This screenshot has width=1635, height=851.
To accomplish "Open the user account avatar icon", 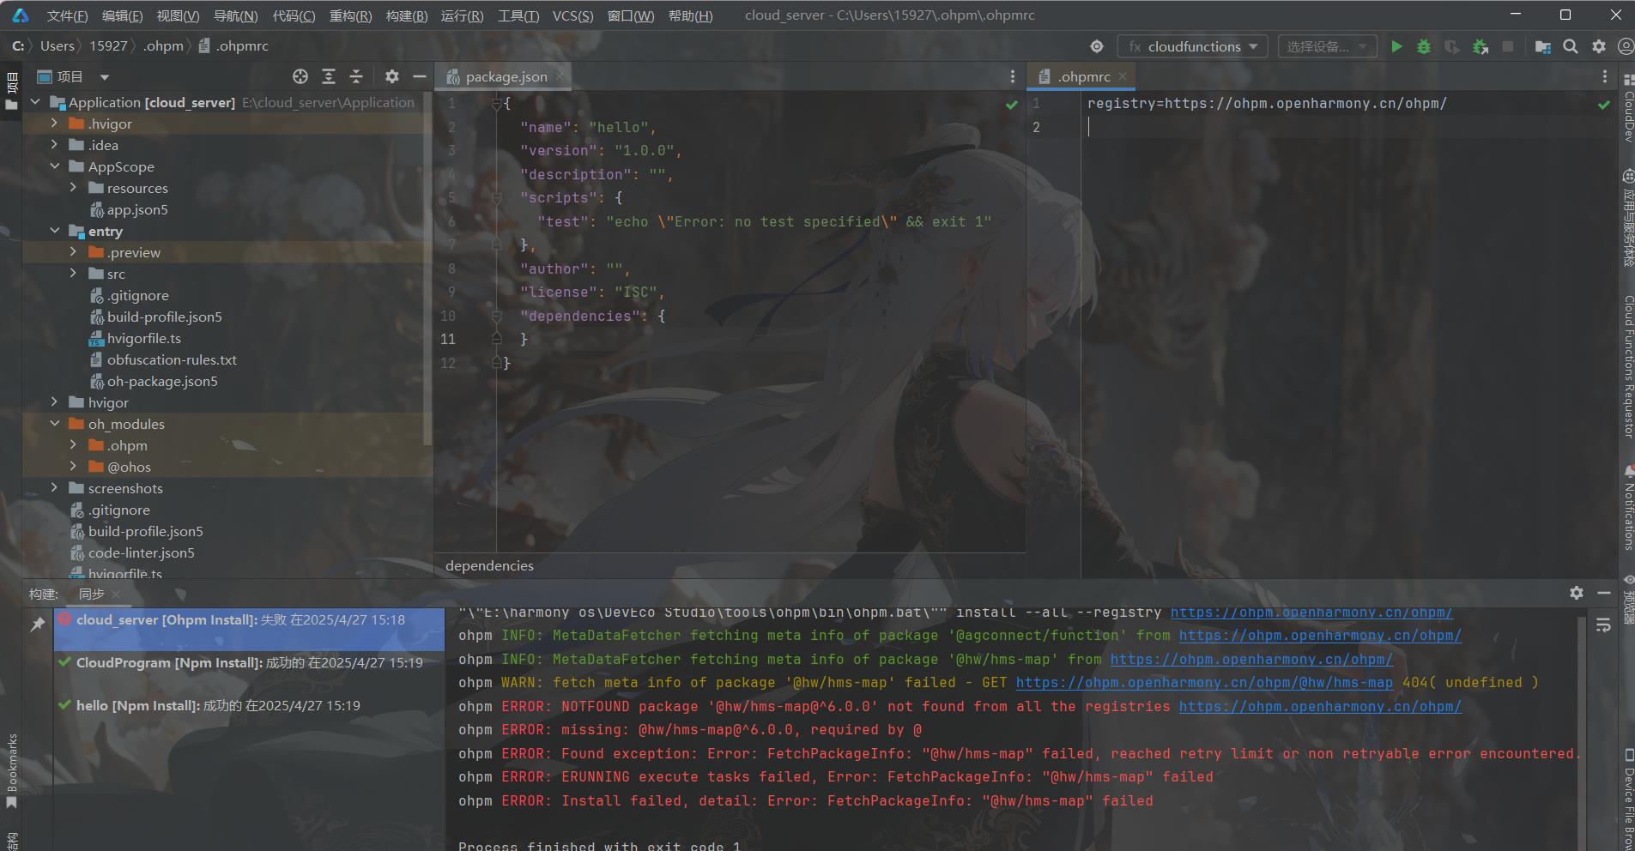I will coord(1626,46).
